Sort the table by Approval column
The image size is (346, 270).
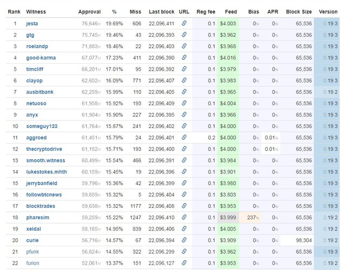pos(89,11)
